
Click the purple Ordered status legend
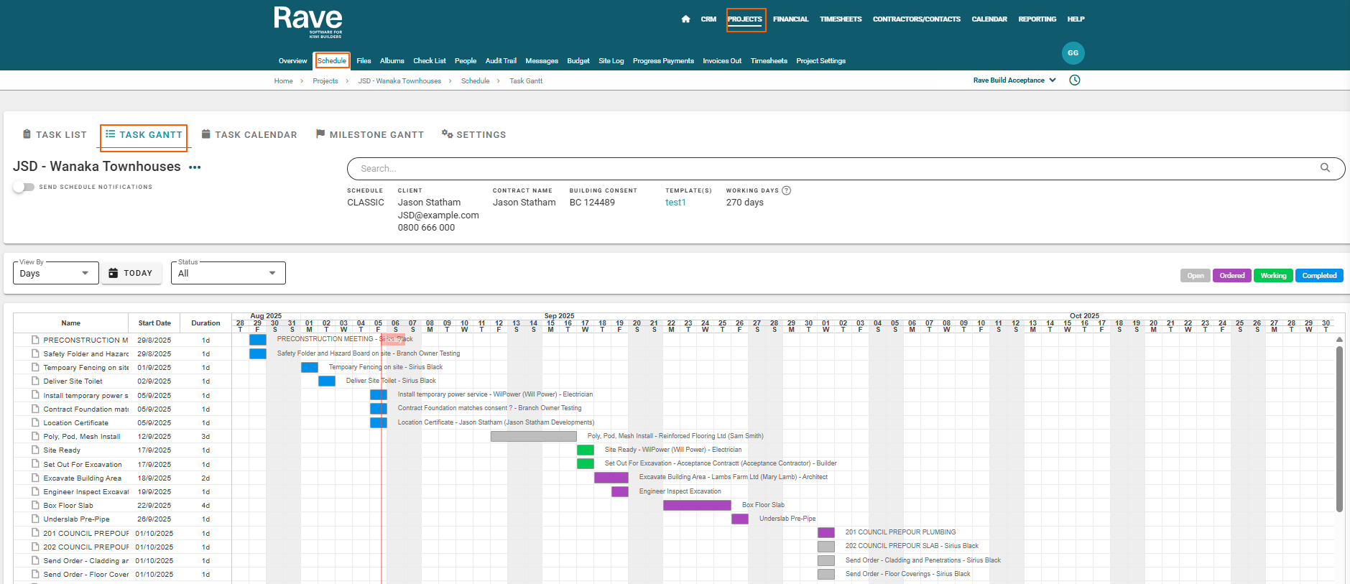point(1231,276)
